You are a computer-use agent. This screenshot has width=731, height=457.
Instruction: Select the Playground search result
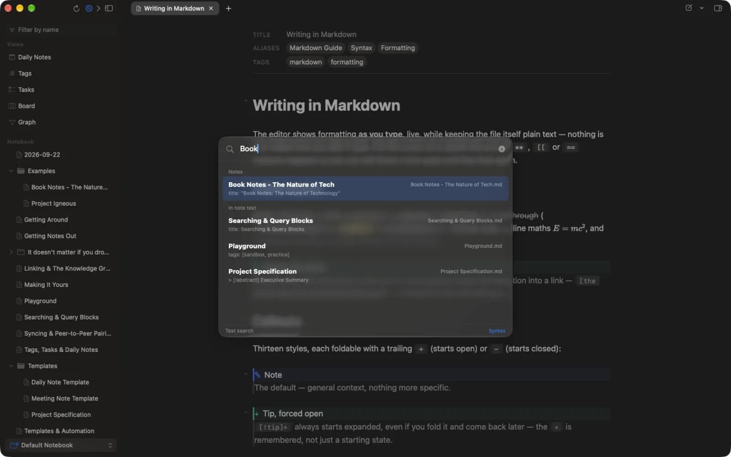[365, 250]
